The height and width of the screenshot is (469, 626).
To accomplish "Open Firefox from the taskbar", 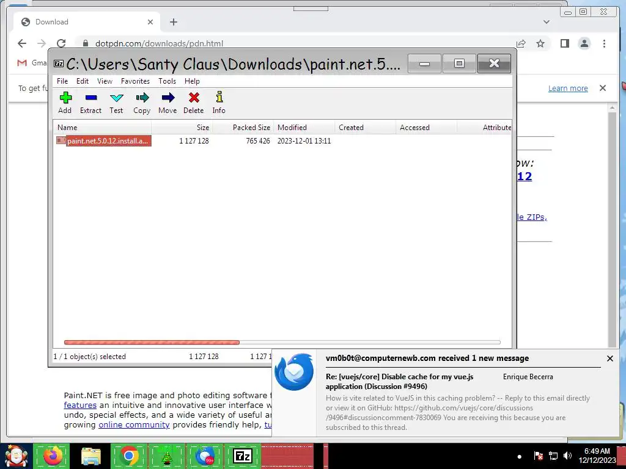I will tap(53, 456).
